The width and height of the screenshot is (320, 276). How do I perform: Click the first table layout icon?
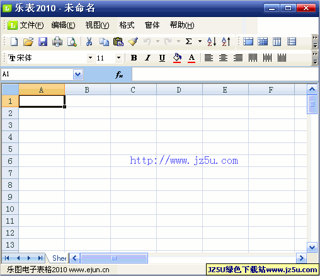click(x=248, y=42)
